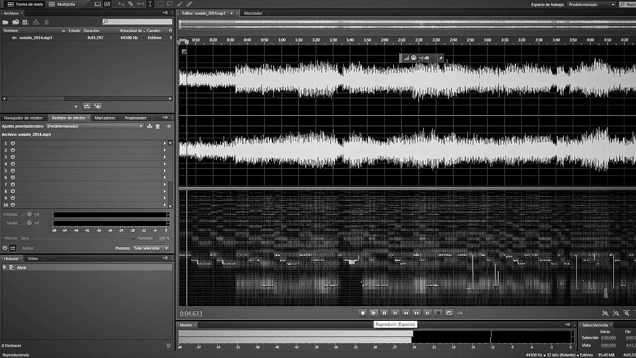The image size is (636, 358).
Task: Open the Ajustes preestablecidos dropdown
Action: point(141,126)
